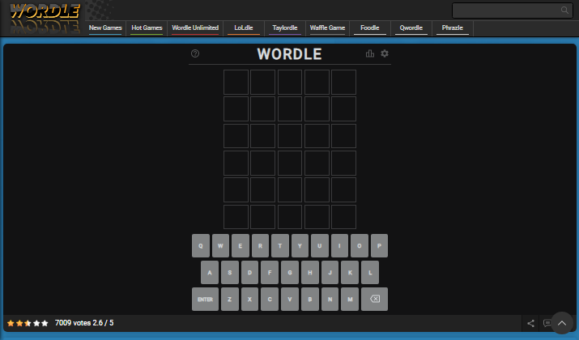
Task: Open the help question mark icon
Action: click(195, 53)
